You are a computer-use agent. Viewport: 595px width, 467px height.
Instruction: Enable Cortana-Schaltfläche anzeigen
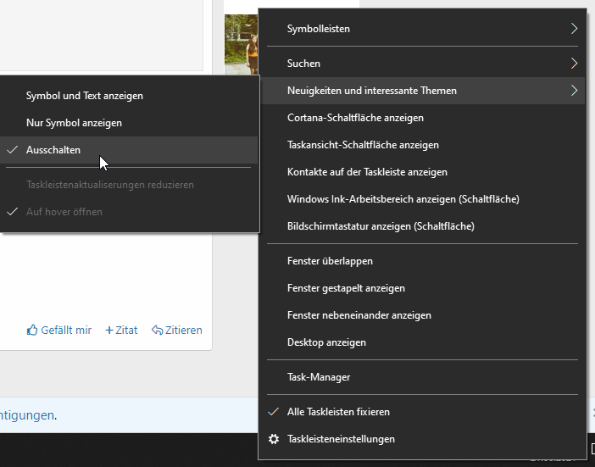click(355, 118)
